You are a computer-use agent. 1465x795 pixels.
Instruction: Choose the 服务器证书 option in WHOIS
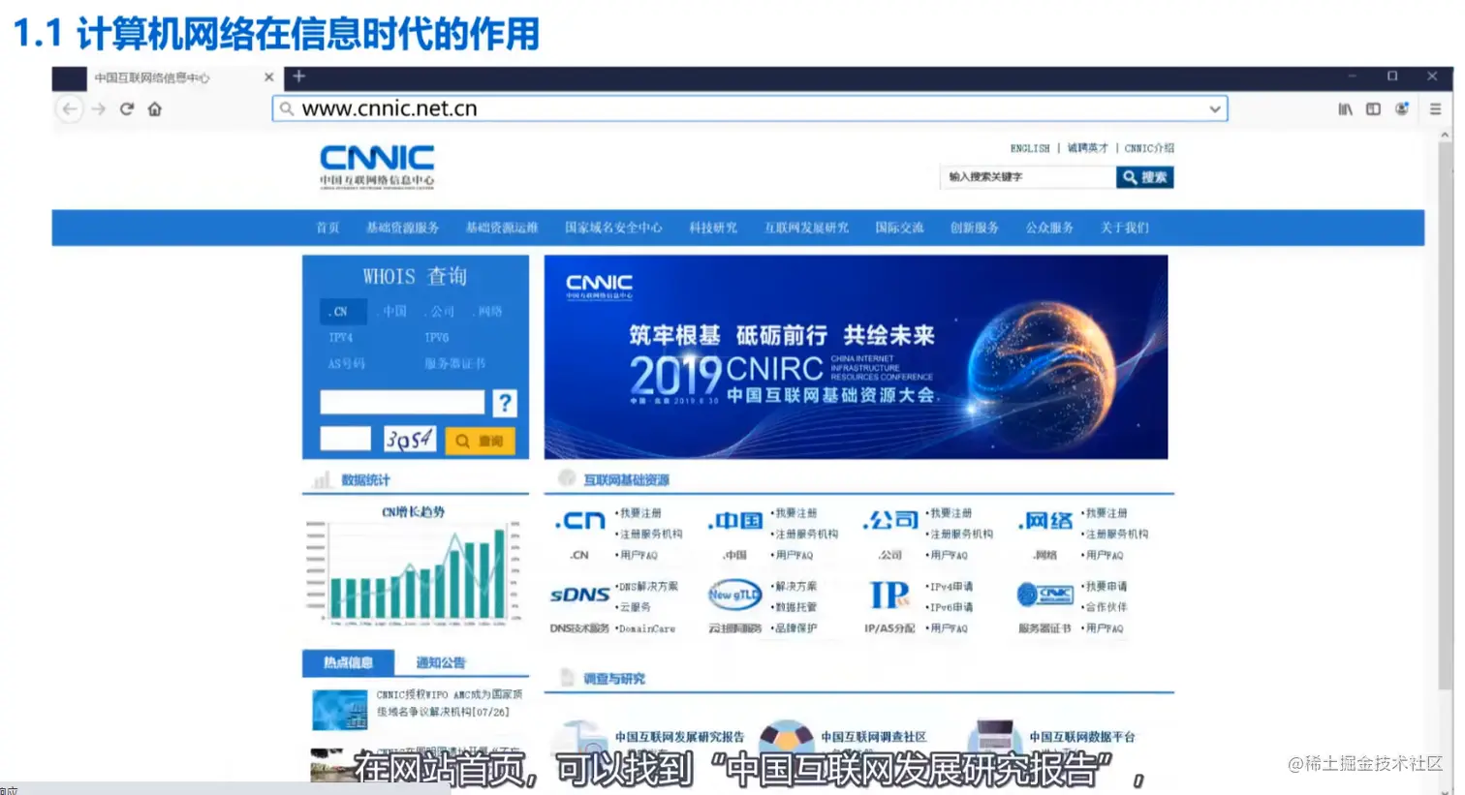(454, 364)
